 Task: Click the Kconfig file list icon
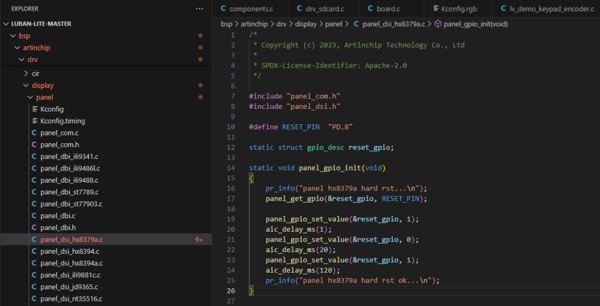click(x=34, y=109)
